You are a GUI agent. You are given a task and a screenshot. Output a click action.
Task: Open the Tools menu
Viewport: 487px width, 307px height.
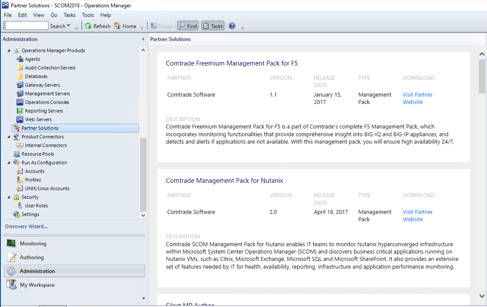[88, 15]
